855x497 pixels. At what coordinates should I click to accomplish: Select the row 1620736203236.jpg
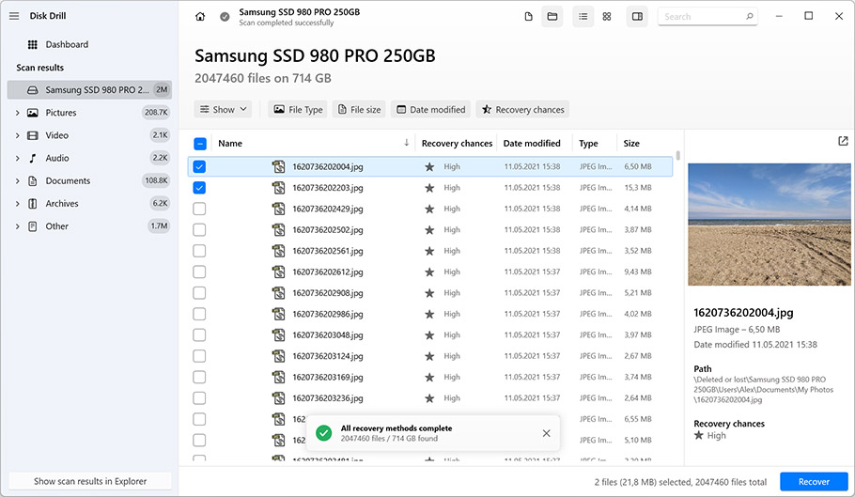click(x=430, y=398)
